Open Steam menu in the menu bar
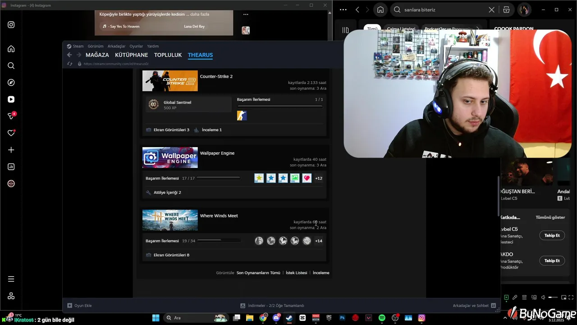The height and width of the screenshot is (325, 577). [x=75, y=46]
